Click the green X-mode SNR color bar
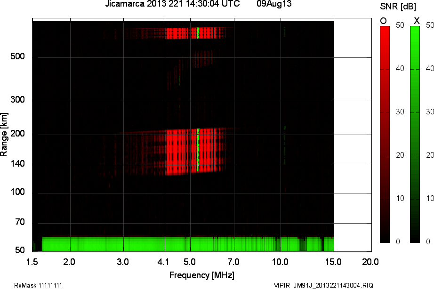 tap(415, 134)
